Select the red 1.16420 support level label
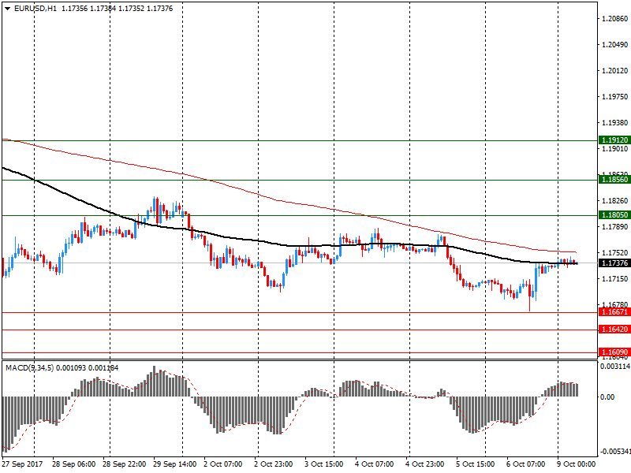 pyautogui.click(x=614, y=330)
